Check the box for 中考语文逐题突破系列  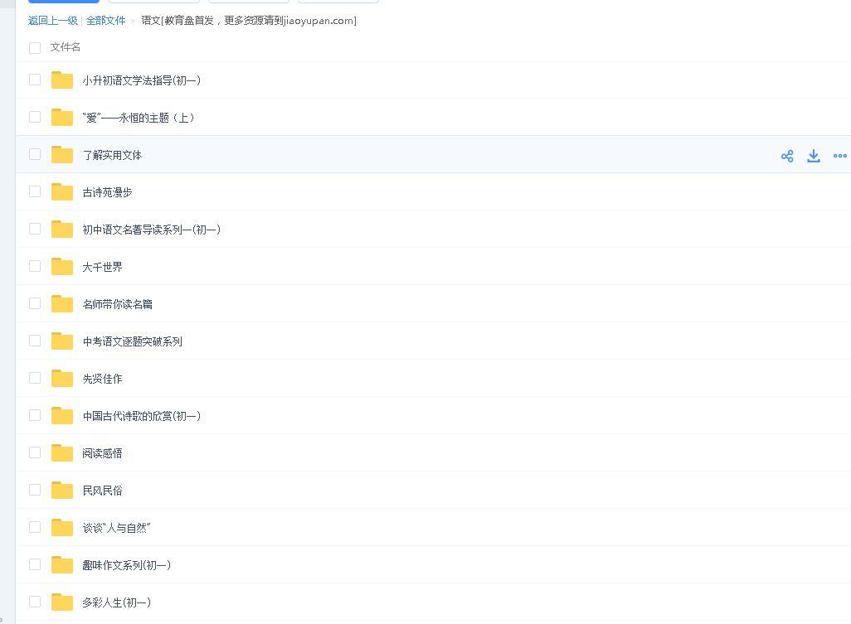pos(35,341)
